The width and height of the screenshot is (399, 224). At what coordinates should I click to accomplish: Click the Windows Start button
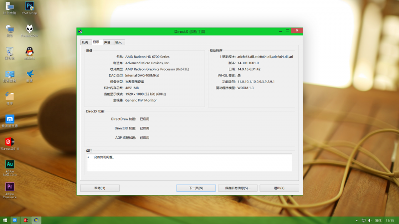pos(5,220)
